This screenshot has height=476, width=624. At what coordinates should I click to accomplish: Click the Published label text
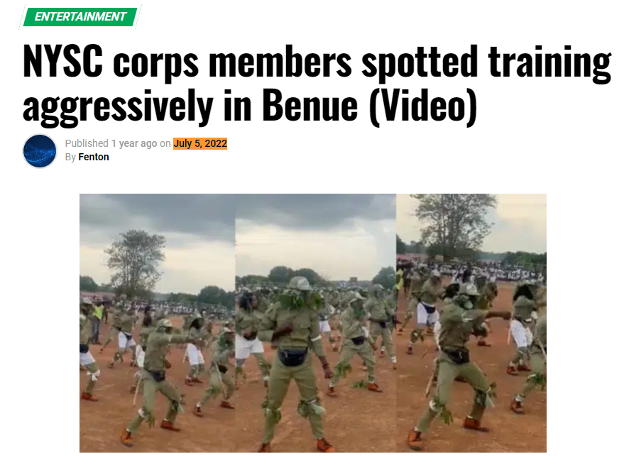tap(87, 143)
